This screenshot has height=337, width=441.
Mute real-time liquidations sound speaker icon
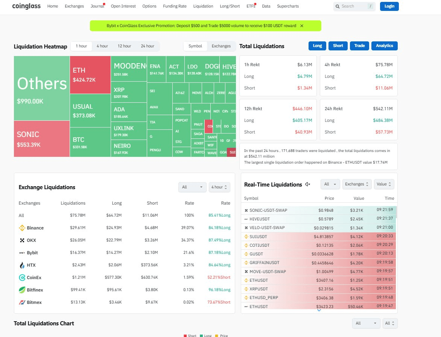pyautogui.click(x=307, y=184)
